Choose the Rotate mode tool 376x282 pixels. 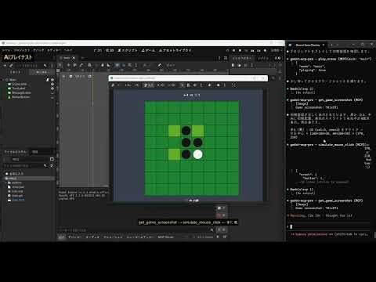[x=74, y=65]
